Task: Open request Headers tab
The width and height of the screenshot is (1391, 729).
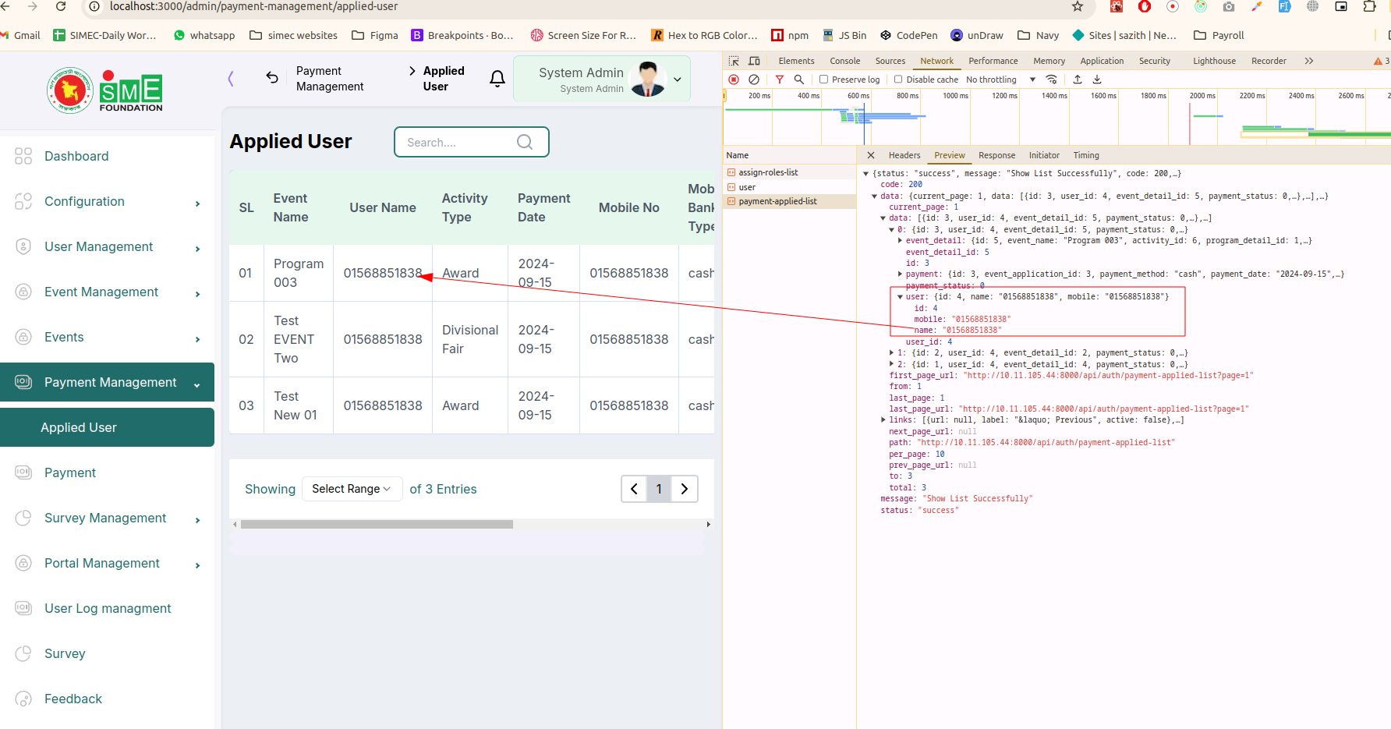Action: coord(904,155)
